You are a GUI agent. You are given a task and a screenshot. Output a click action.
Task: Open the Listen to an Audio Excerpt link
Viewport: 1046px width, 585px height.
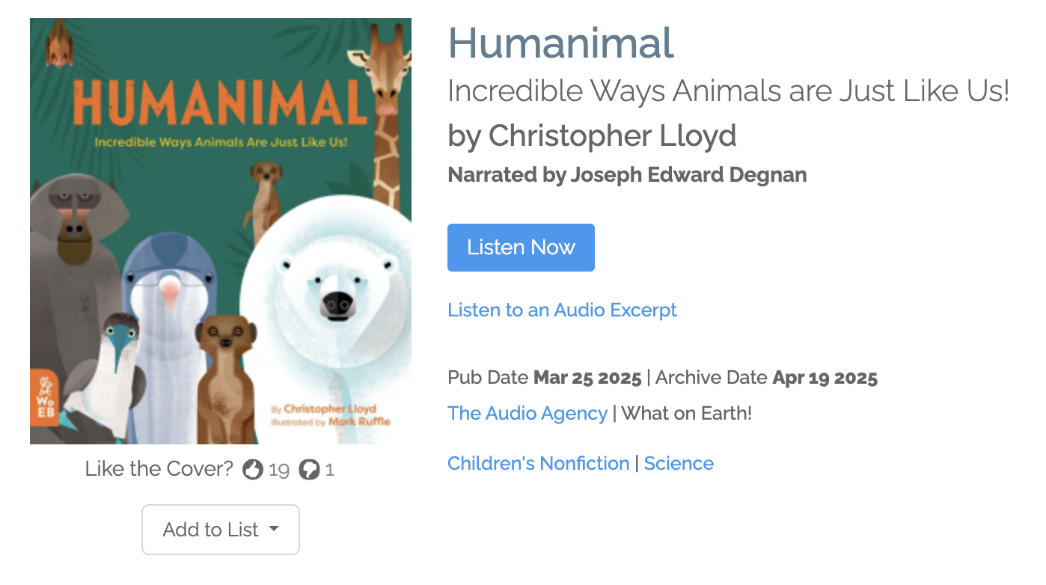pyautogui.click(x=562, y=310)
